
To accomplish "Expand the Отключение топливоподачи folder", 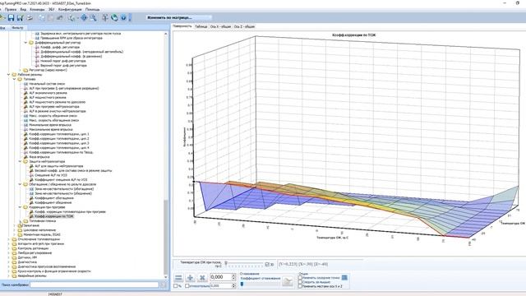I will pos(9,239).
